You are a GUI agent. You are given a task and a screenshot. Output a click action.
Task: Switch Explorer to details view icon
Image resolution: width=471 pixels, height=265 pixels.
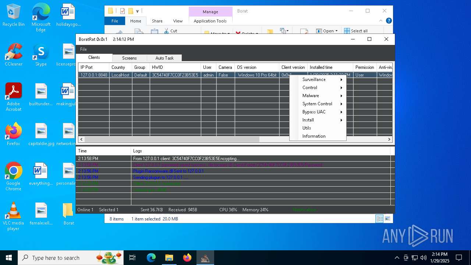coord(379,219)
